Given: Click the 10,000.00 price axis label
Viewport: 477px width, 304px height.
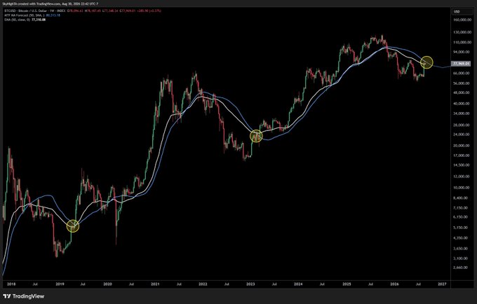Looking at the screenshot, I should 462,188.
